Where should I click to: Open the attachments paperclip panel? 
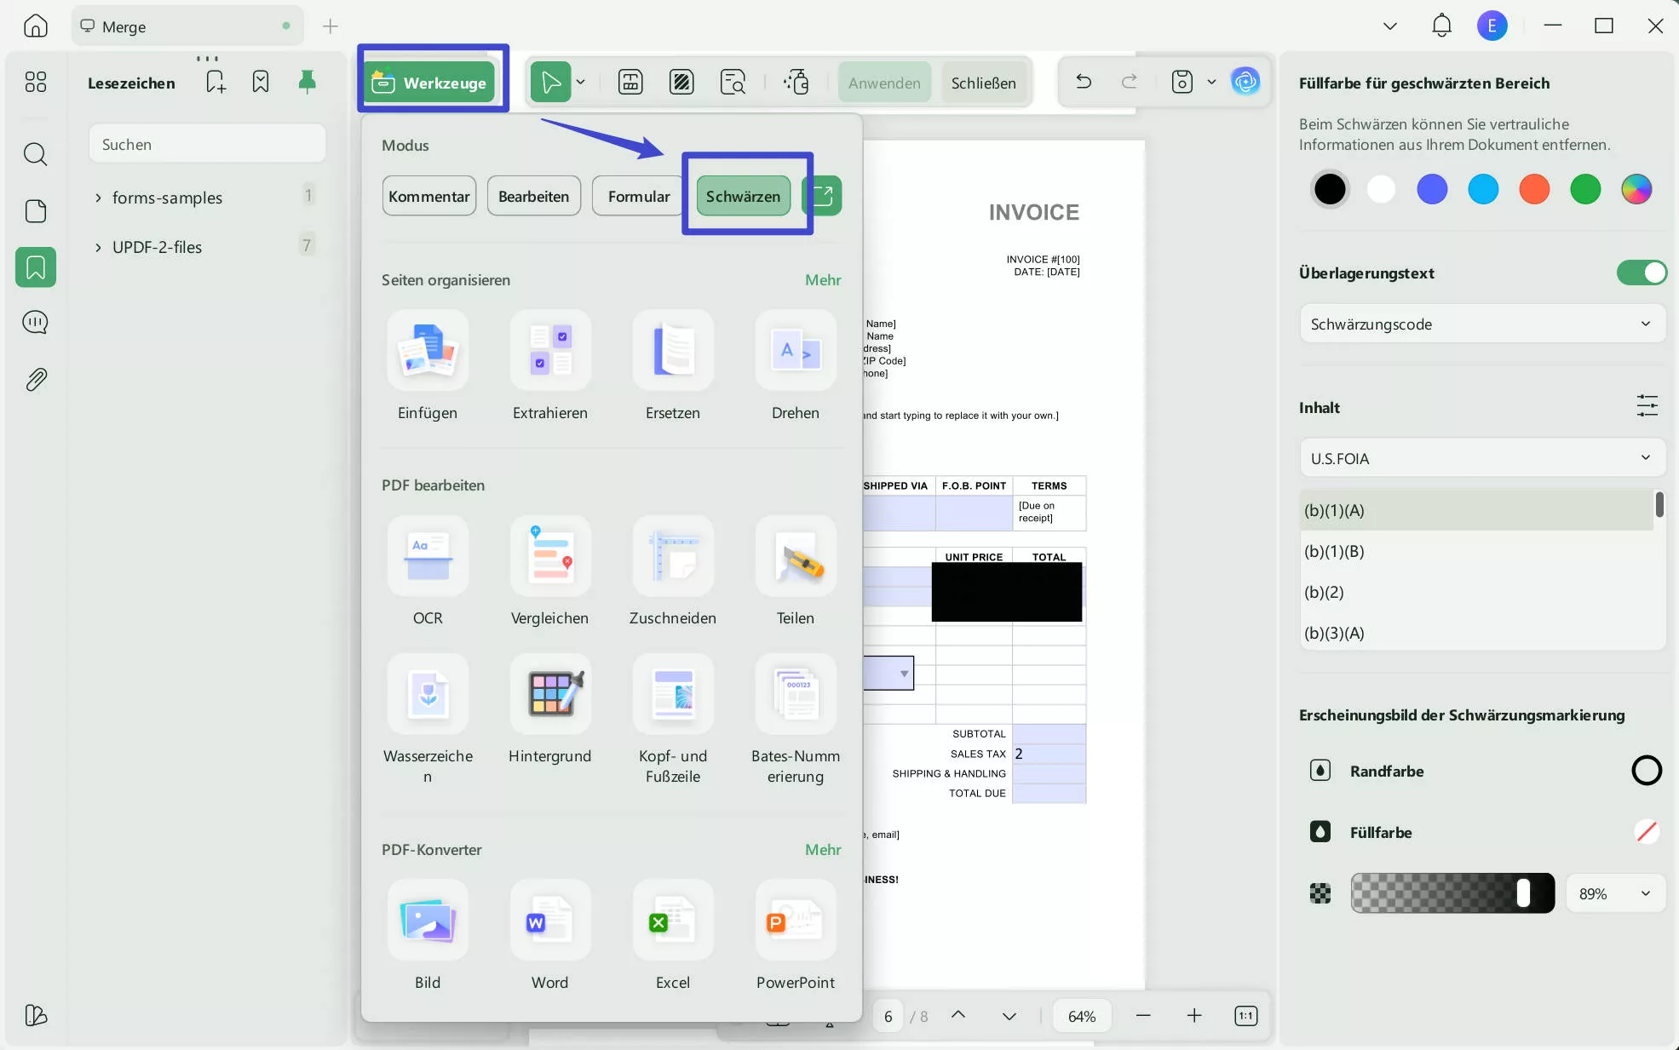36,379
